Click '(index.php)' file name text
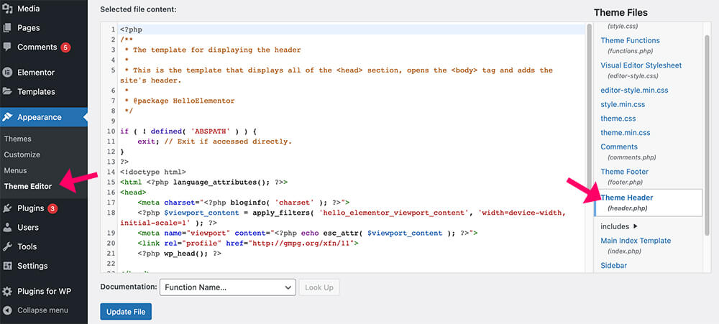This screenshot has height=324, width=719. pos(624,251)
